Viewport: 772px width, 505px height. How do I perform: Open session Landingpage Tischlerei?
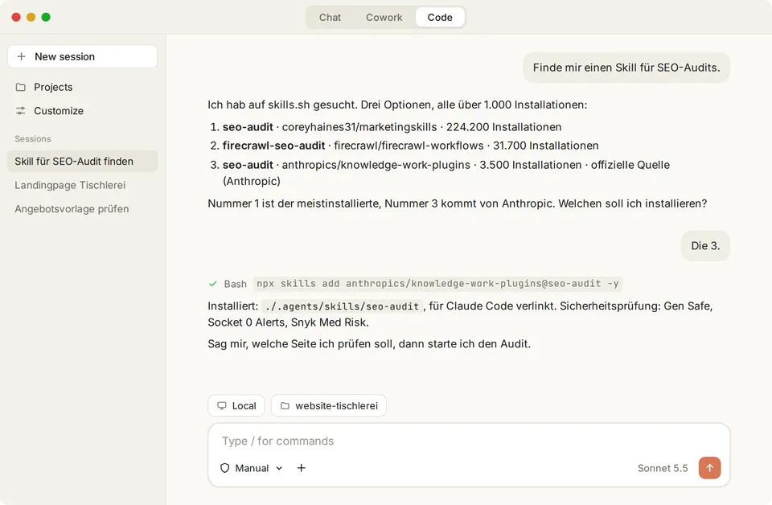[x=82, y=185]
